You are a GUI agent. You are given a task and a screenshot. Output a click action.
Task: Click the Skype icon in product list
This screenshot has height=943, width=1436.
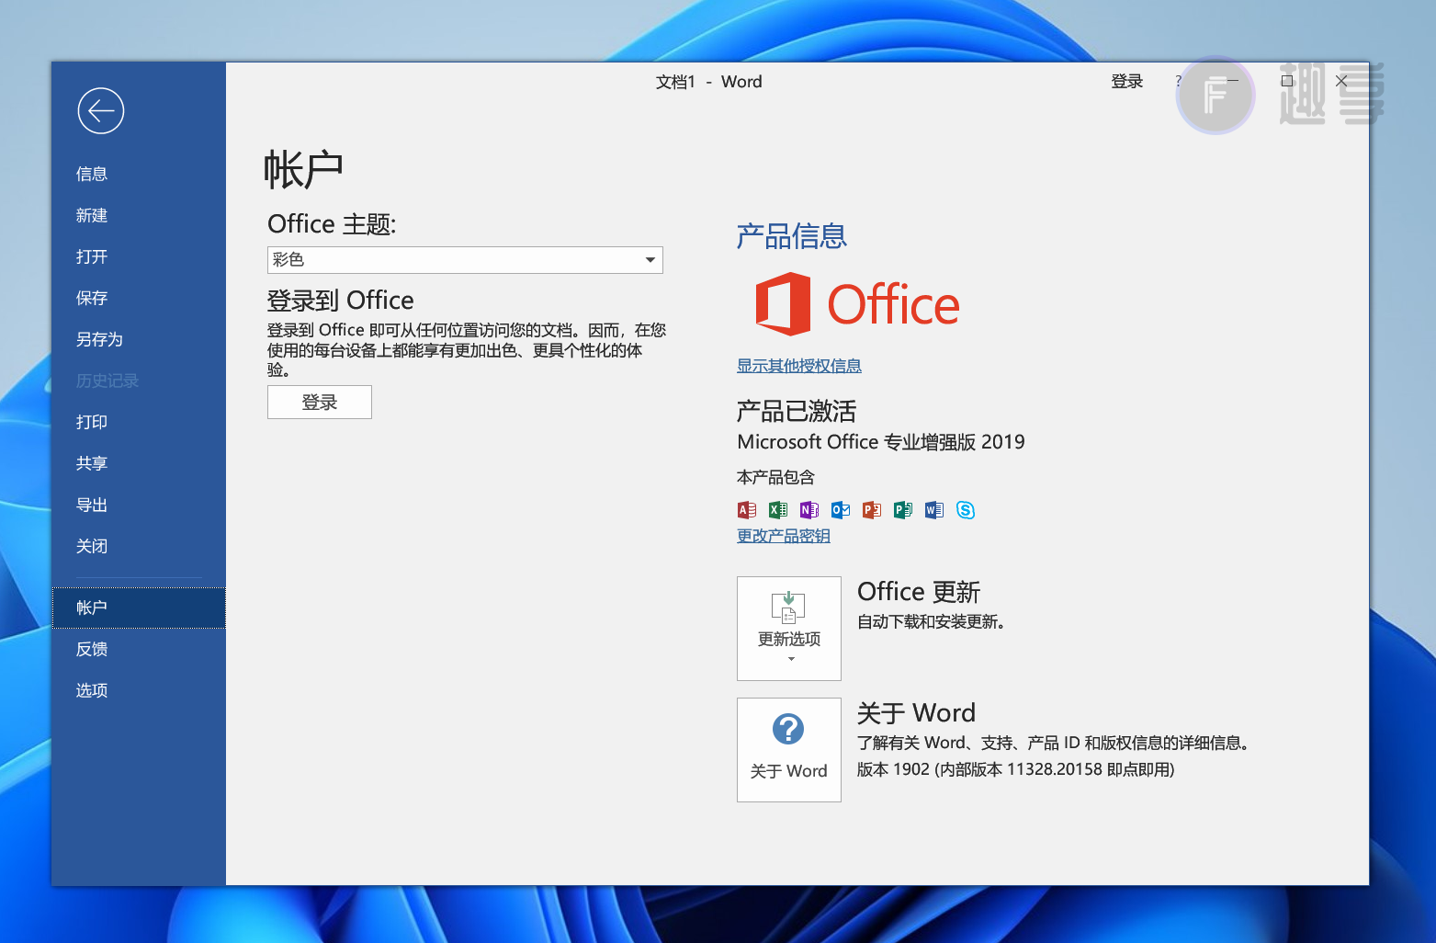coord(966,510)
